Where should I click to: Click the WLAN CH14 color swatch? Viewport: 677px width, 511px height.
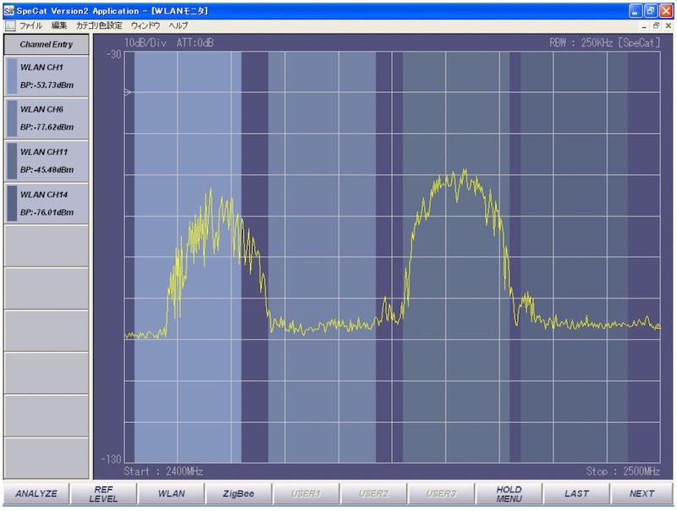pos(12,203)
